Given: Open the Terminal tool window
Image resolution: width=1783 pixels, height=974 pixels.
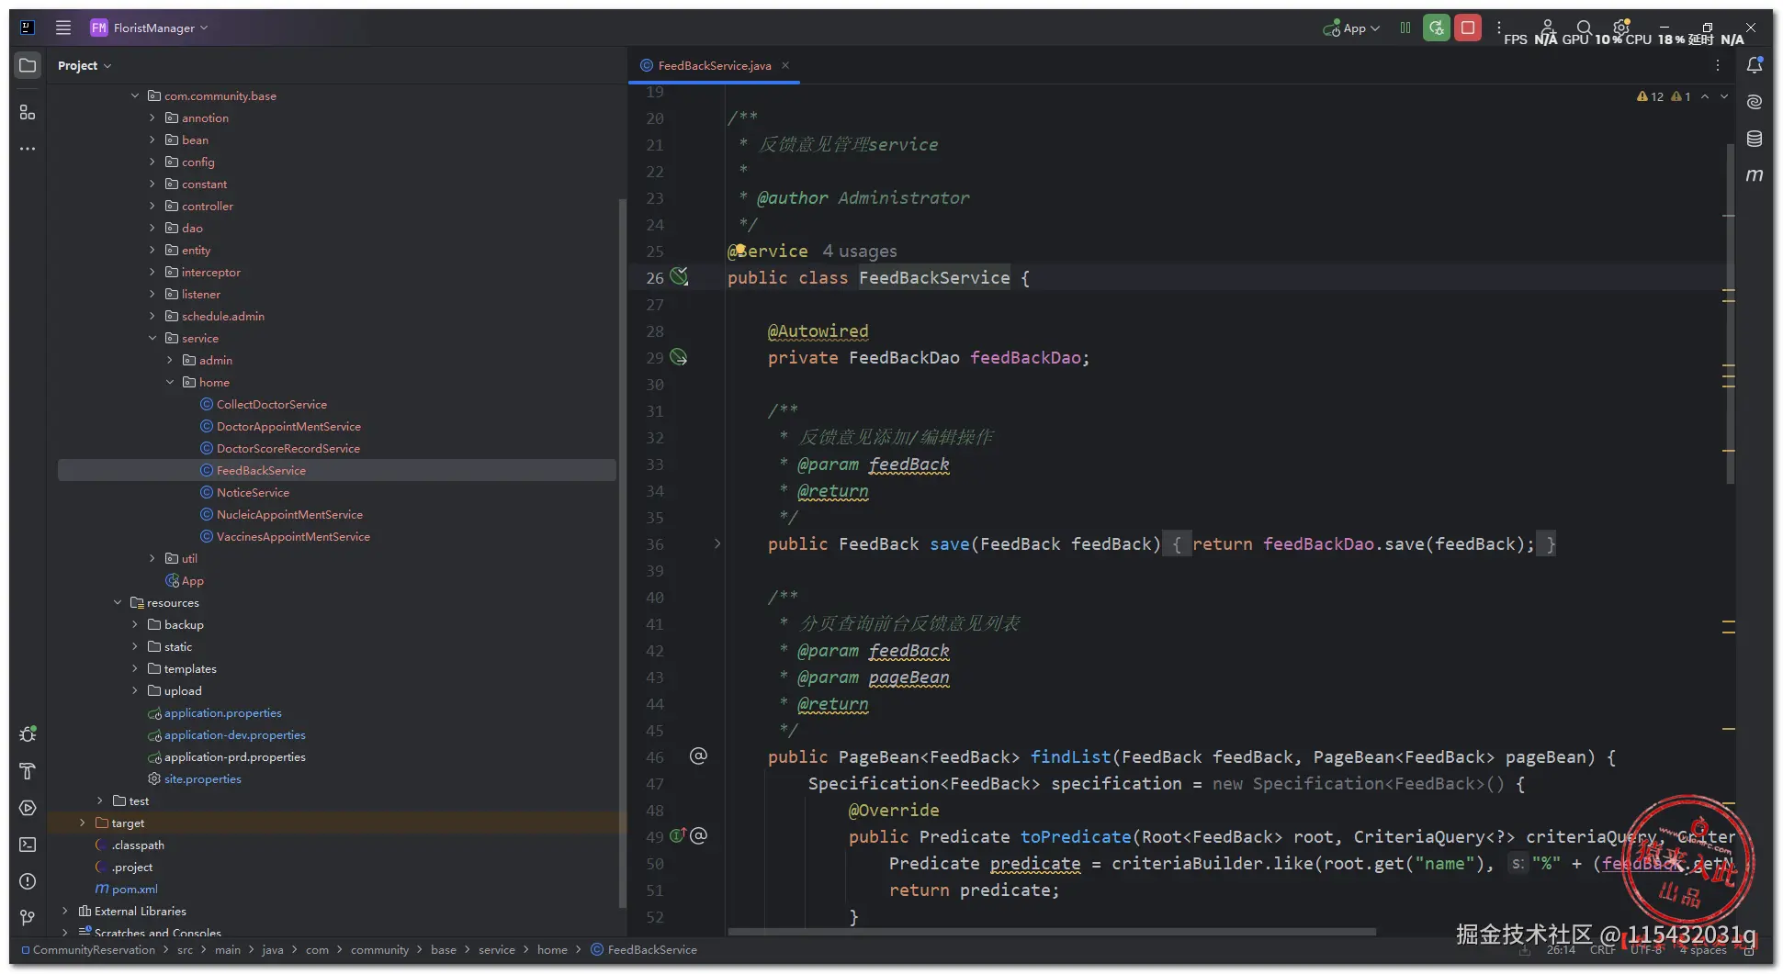Looking at the screenshot, I should tap(28, 845).
